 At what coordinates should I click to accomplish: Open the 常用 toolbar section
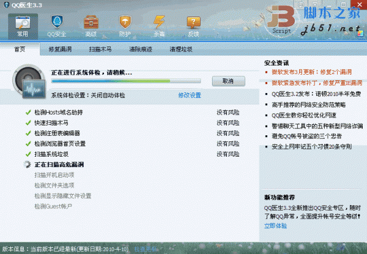coord(23,26)
